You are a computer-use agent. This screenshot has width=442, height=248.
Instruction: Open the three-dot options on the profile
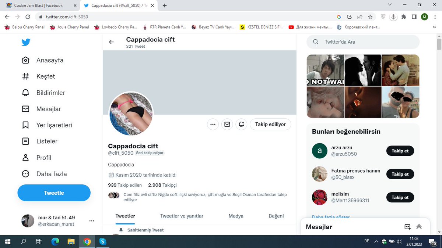point(213,124)
